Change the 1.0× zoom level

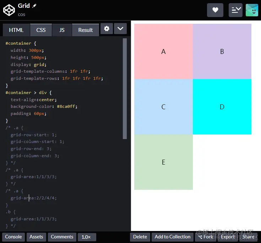tap(87, 237)
